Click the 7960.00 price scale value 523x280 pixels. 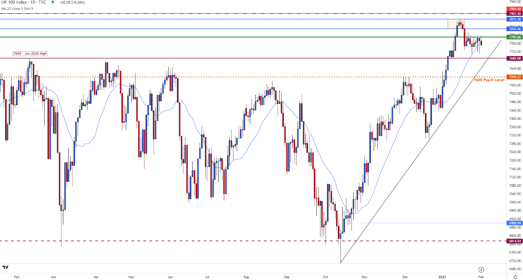coord(514,1)
